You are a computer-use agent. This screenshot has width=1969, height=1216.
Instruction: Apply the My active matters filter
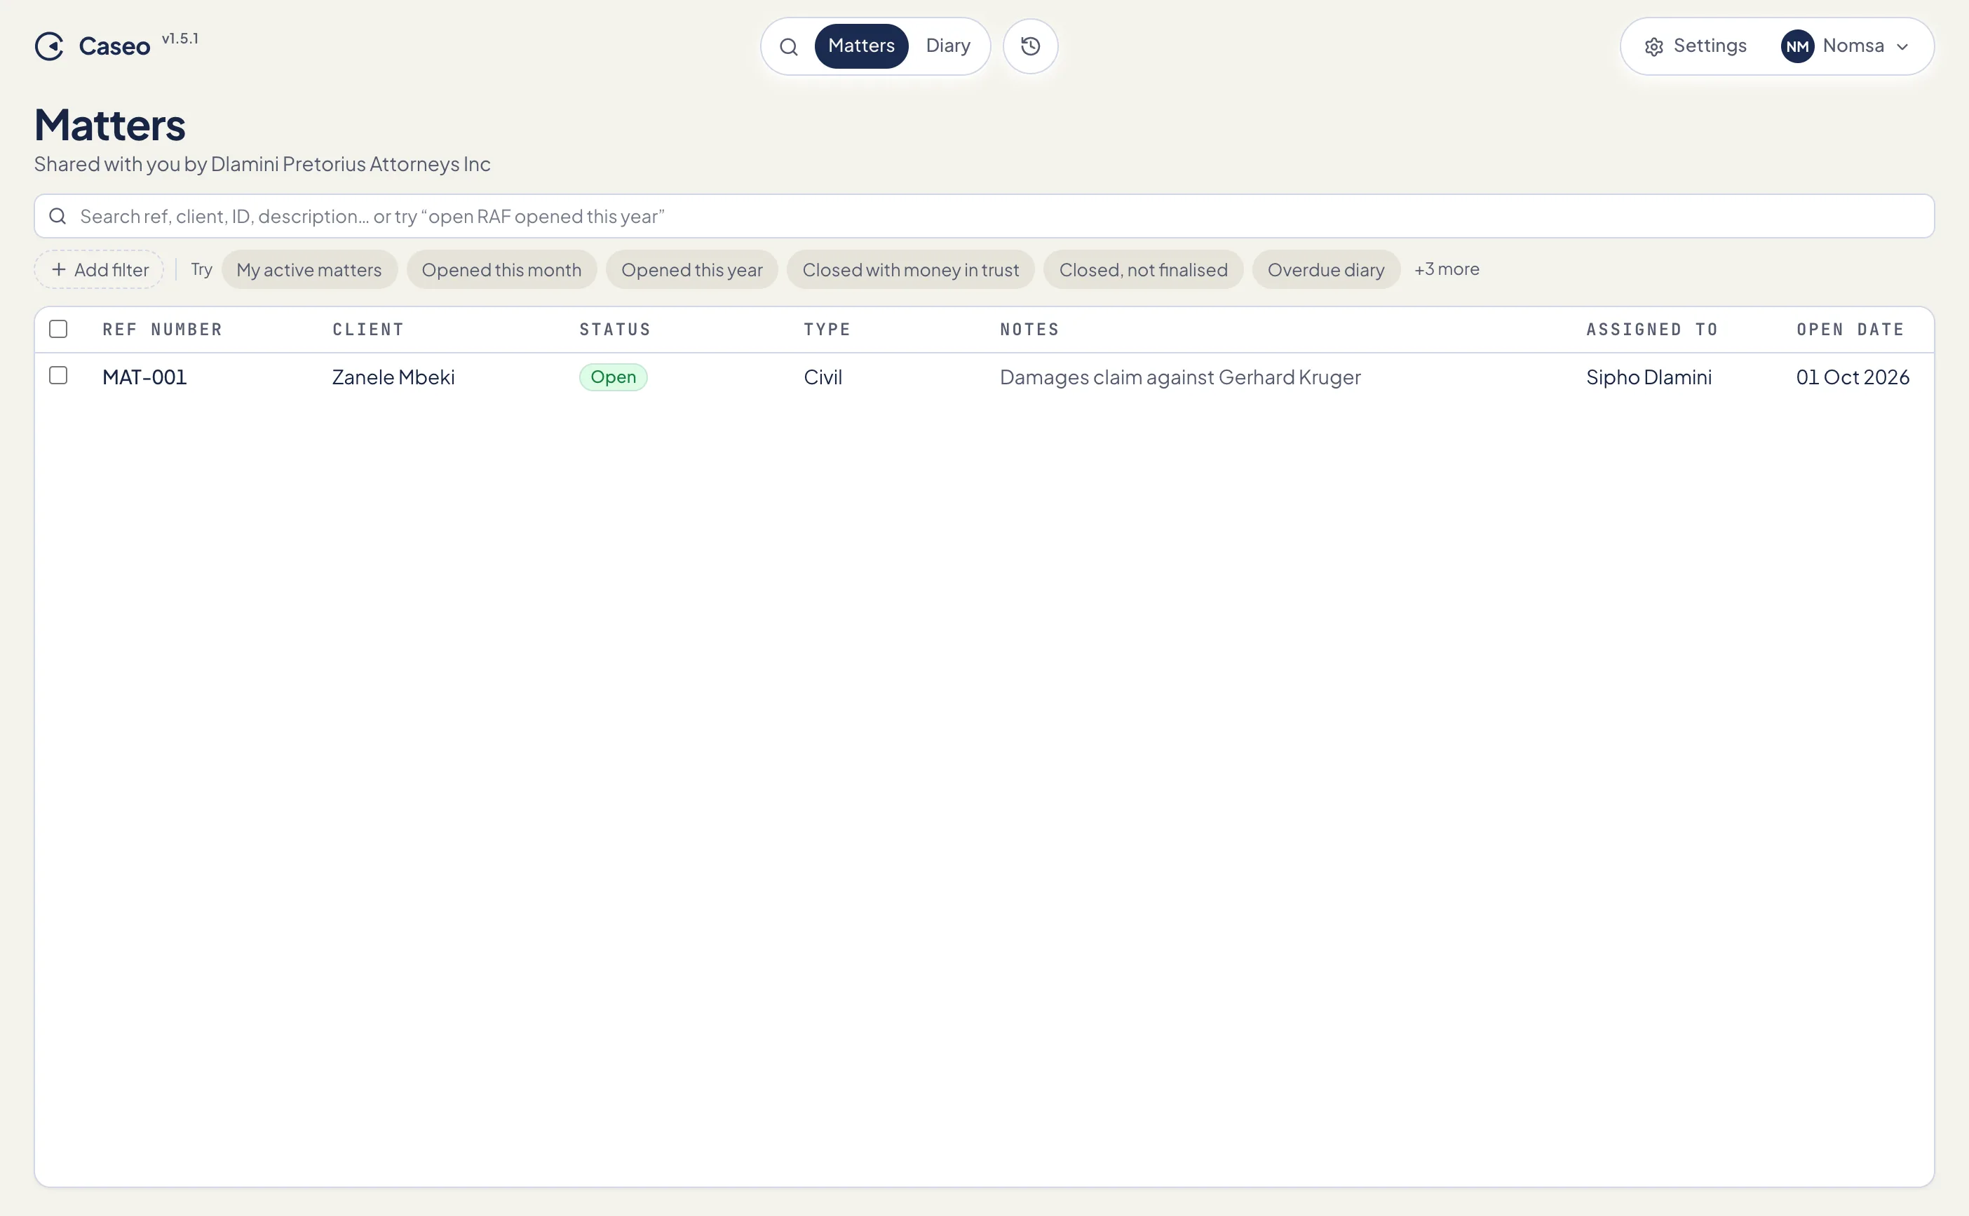pos(309,269)
